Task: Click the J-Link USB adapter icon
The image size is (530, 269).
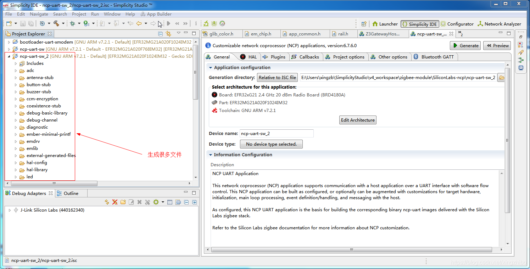Action: click(16, 210)
